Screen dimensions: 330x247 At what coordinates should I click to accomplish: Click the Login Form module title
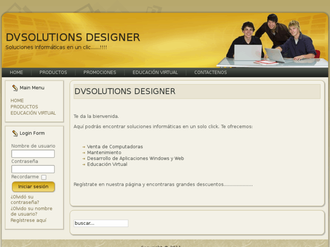coord(32,133)
